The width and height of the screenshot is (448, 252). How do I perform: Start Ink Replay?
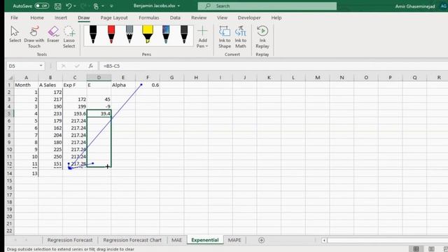262,37
